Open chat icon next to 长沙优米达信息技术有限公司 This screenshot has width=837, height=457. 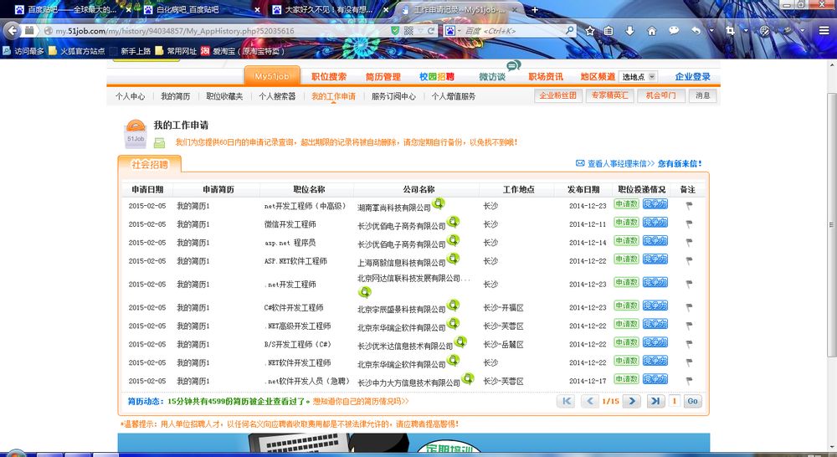tap(460, 341)
